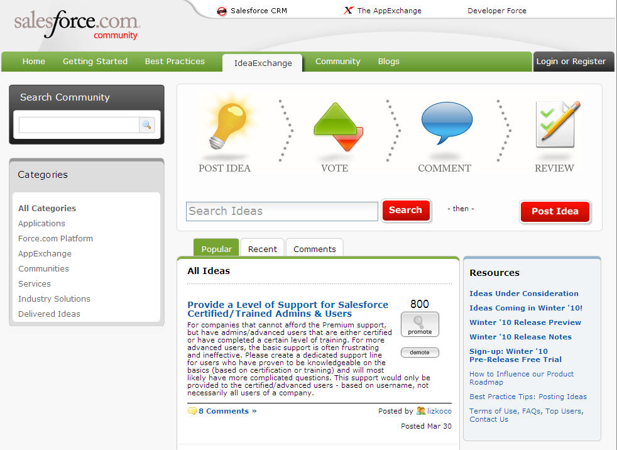Click the magnifier icon in Search Community
617x450 pixels.
[x=147, y=125]
